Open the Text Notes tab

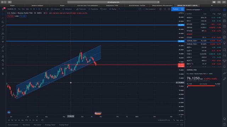coord(26,125)
